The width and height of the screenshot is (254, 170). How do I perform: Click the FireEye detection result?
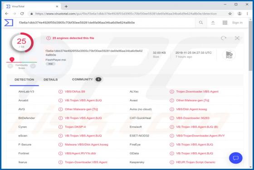195,145
